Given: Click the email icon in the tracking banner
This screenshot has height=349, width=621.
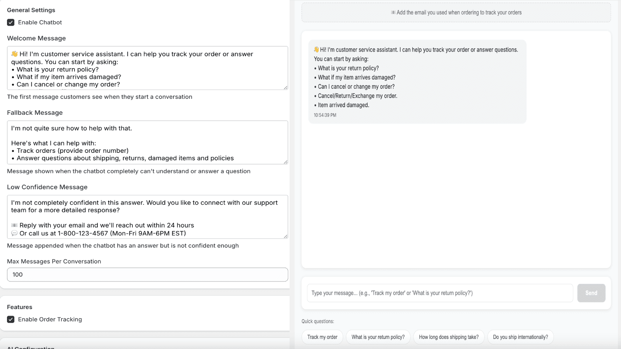Looking at the screenshot, I should (x=394, y=12).
